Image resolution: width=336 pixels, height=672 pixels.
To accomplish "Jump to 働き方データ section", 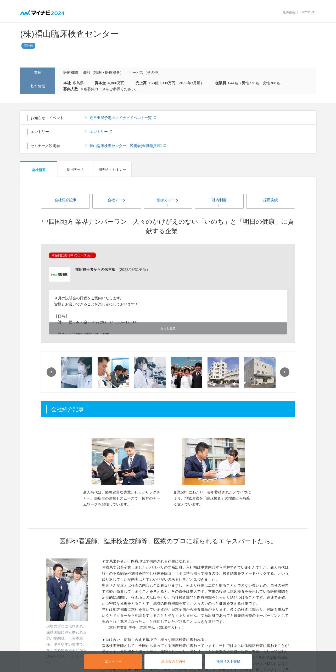I will [x=168, y=201].
